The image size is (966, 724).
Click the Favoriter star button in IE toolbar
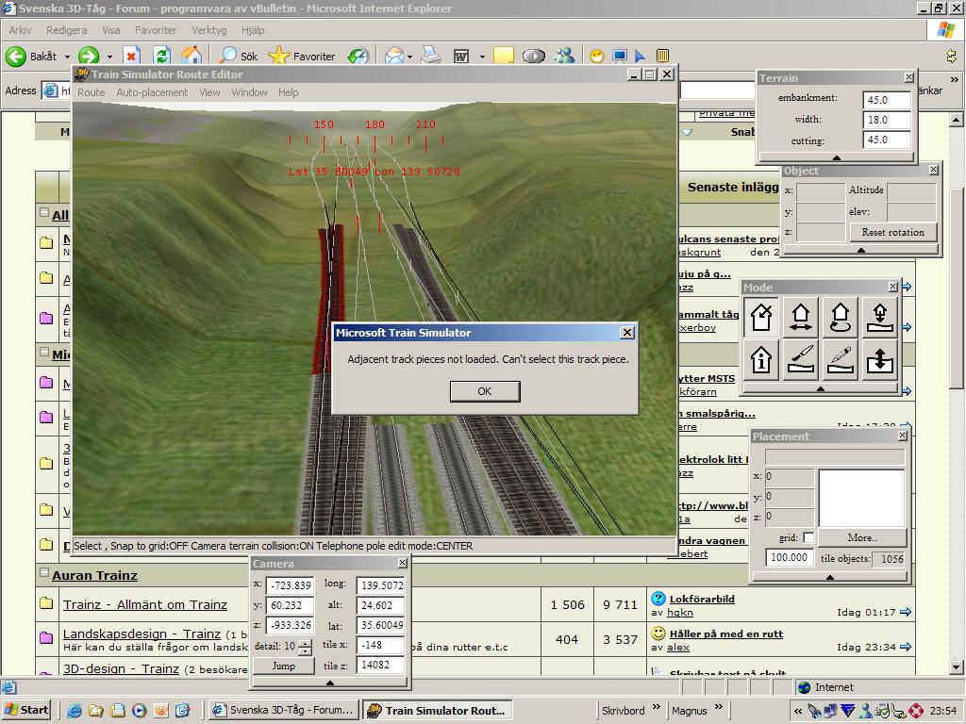pos(302,56)
